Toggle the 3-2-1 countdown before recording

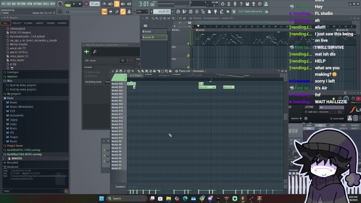pos(116,4)
